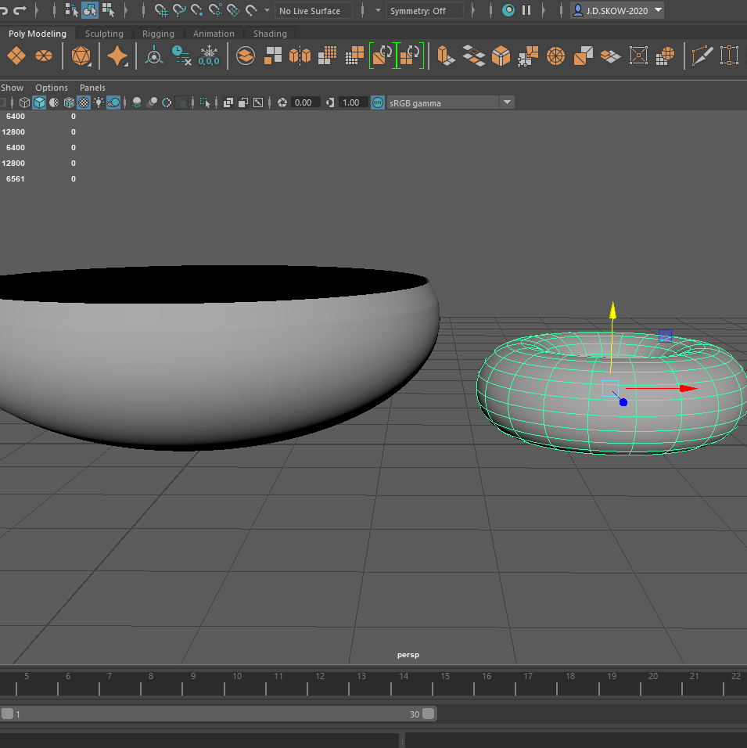Toggle wireframe on shaded display

click(x=69, y=102)
